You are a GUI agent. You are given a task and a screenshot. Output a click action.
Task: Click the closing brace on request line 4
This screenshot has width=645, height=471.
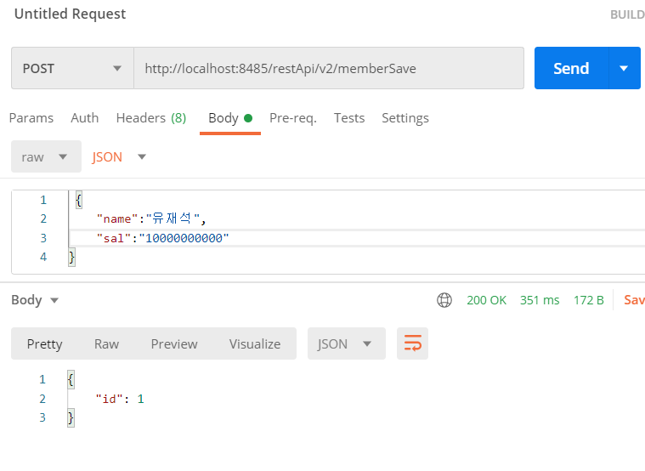click(x=71, y=258)
